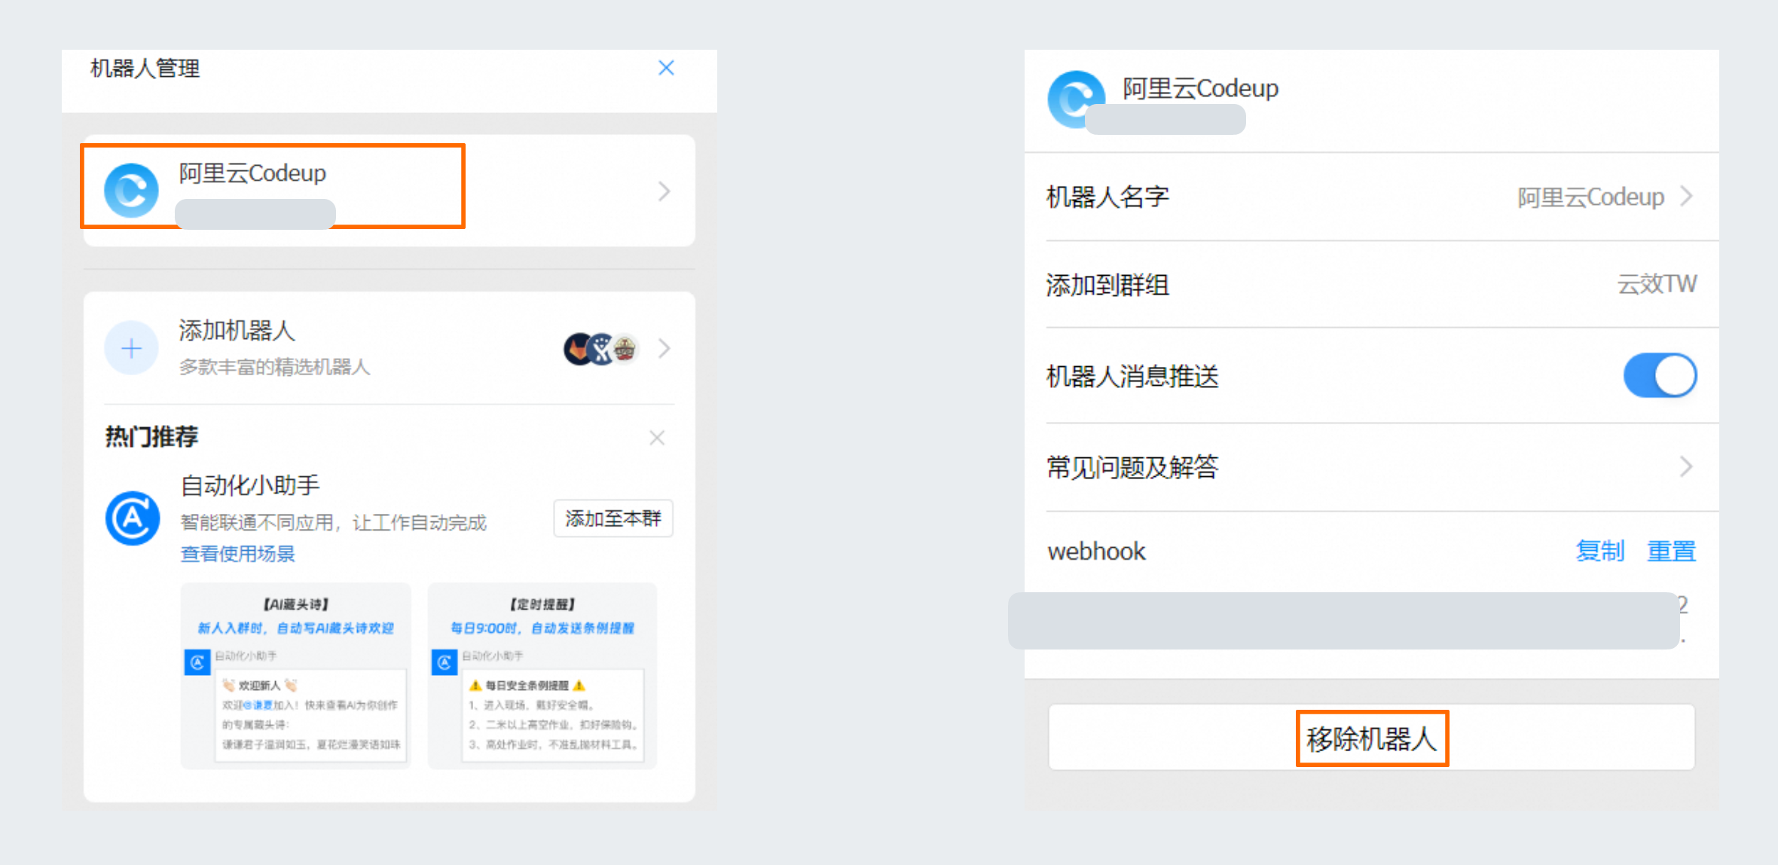Click the plus icon for 添加机器人
The width and height of the screenshot is (1778, 865).
click(132, 348)
